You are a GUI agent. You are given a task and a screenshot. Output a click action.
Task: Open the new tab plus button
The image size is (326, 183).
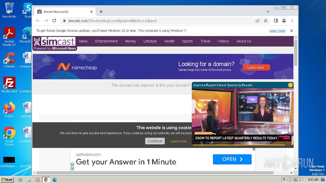point(101,12)
